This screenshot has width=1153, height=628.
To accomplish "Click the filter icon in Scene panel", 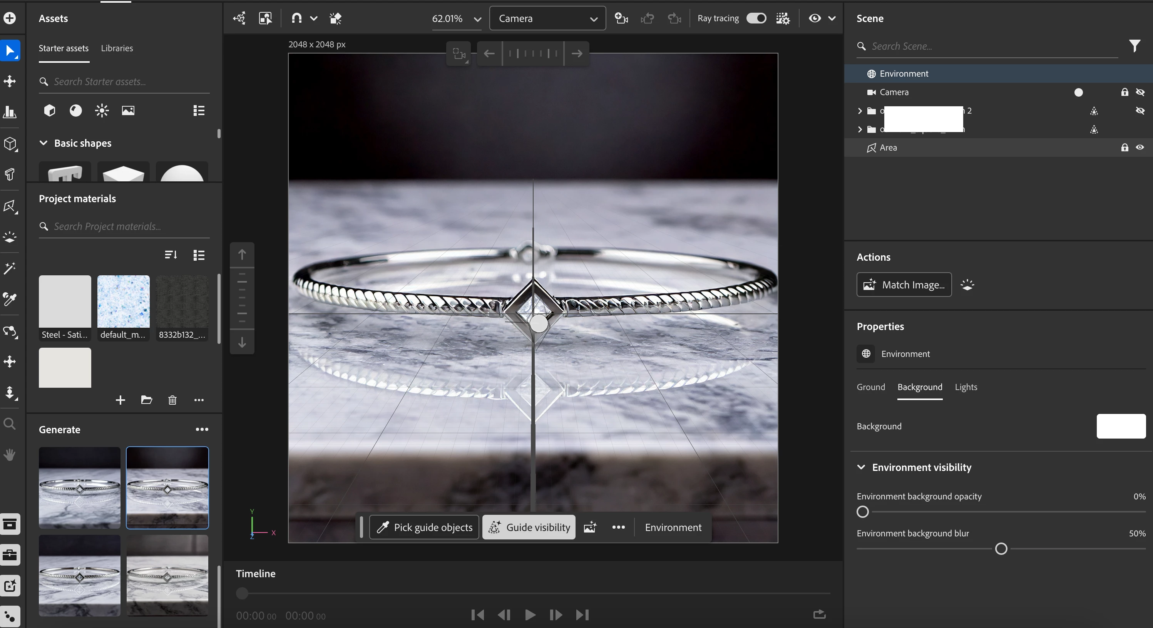I will (x=1134, y=46).
